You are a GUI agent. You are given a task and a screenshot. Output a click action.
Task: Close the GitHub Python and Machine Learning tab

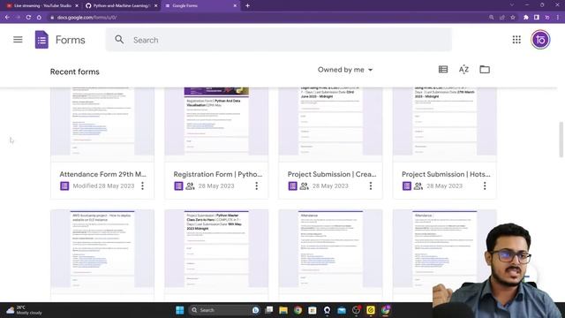(x=155, y=6)
